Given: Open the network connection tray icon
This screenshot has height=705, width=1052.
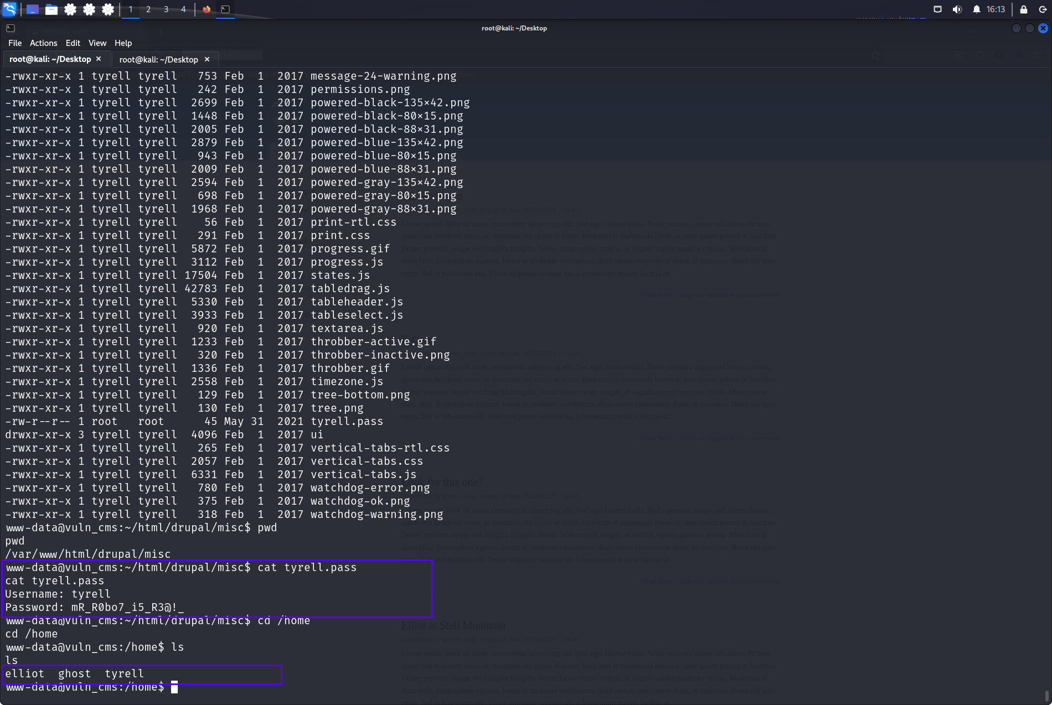Looking at the screenshot, I should tap(937, 9).
